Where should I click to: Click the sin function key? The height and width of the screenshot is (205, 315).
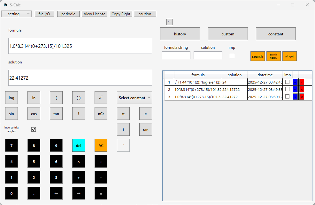12,113
